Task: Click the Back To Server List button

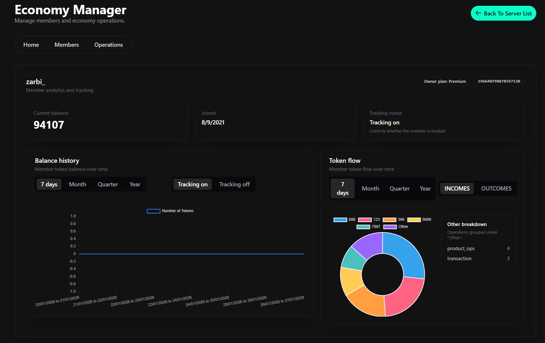Action: click(x=503, y=13)
